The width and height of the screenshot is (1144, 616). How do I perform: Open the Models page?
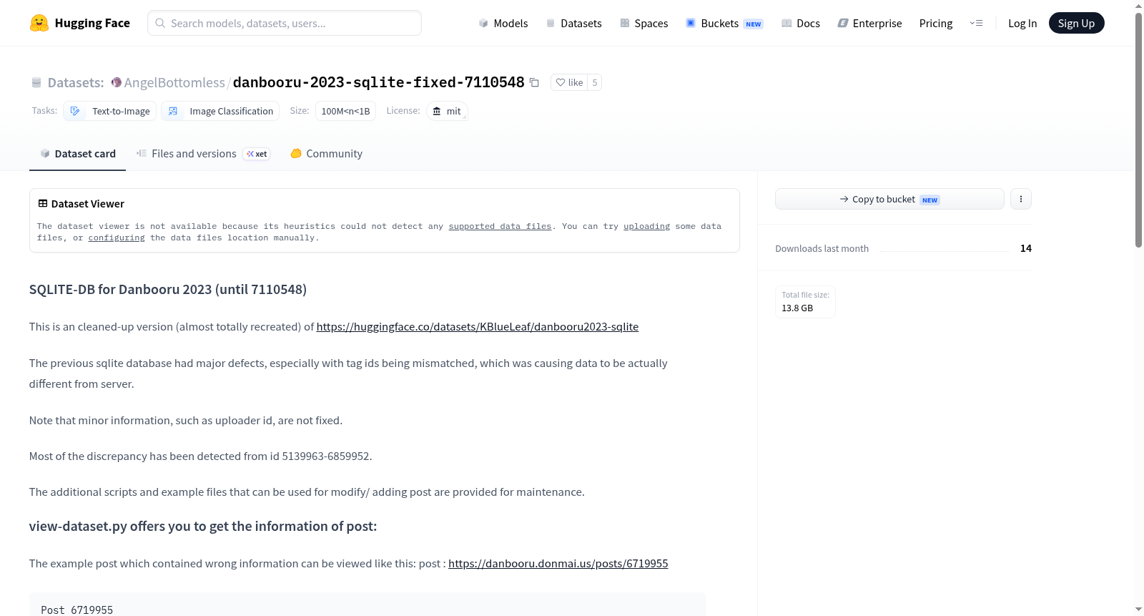click(503, 23)
